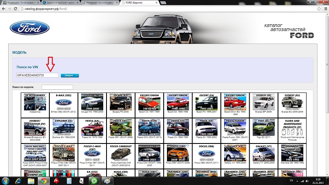Select the Everest (EP) 2009 tile

pyautogui.click(x=264, y=105)
